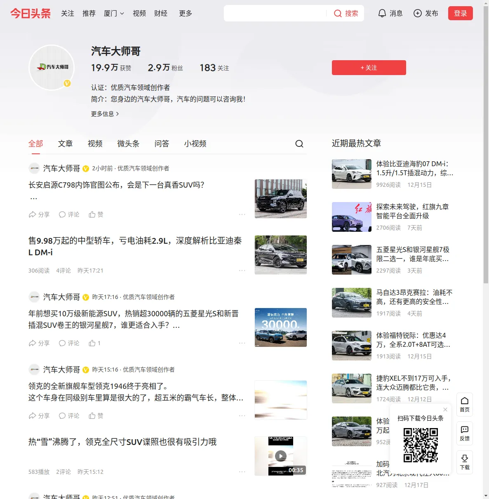Image resolution: width=489 pixels, height=499 pixels.
Task: Like the 五菱星光S post with 1 like
Action: click(95, 343)
